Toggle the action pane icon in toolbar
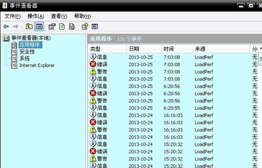Viewport: 262px width, 168px height. point(95,26)
